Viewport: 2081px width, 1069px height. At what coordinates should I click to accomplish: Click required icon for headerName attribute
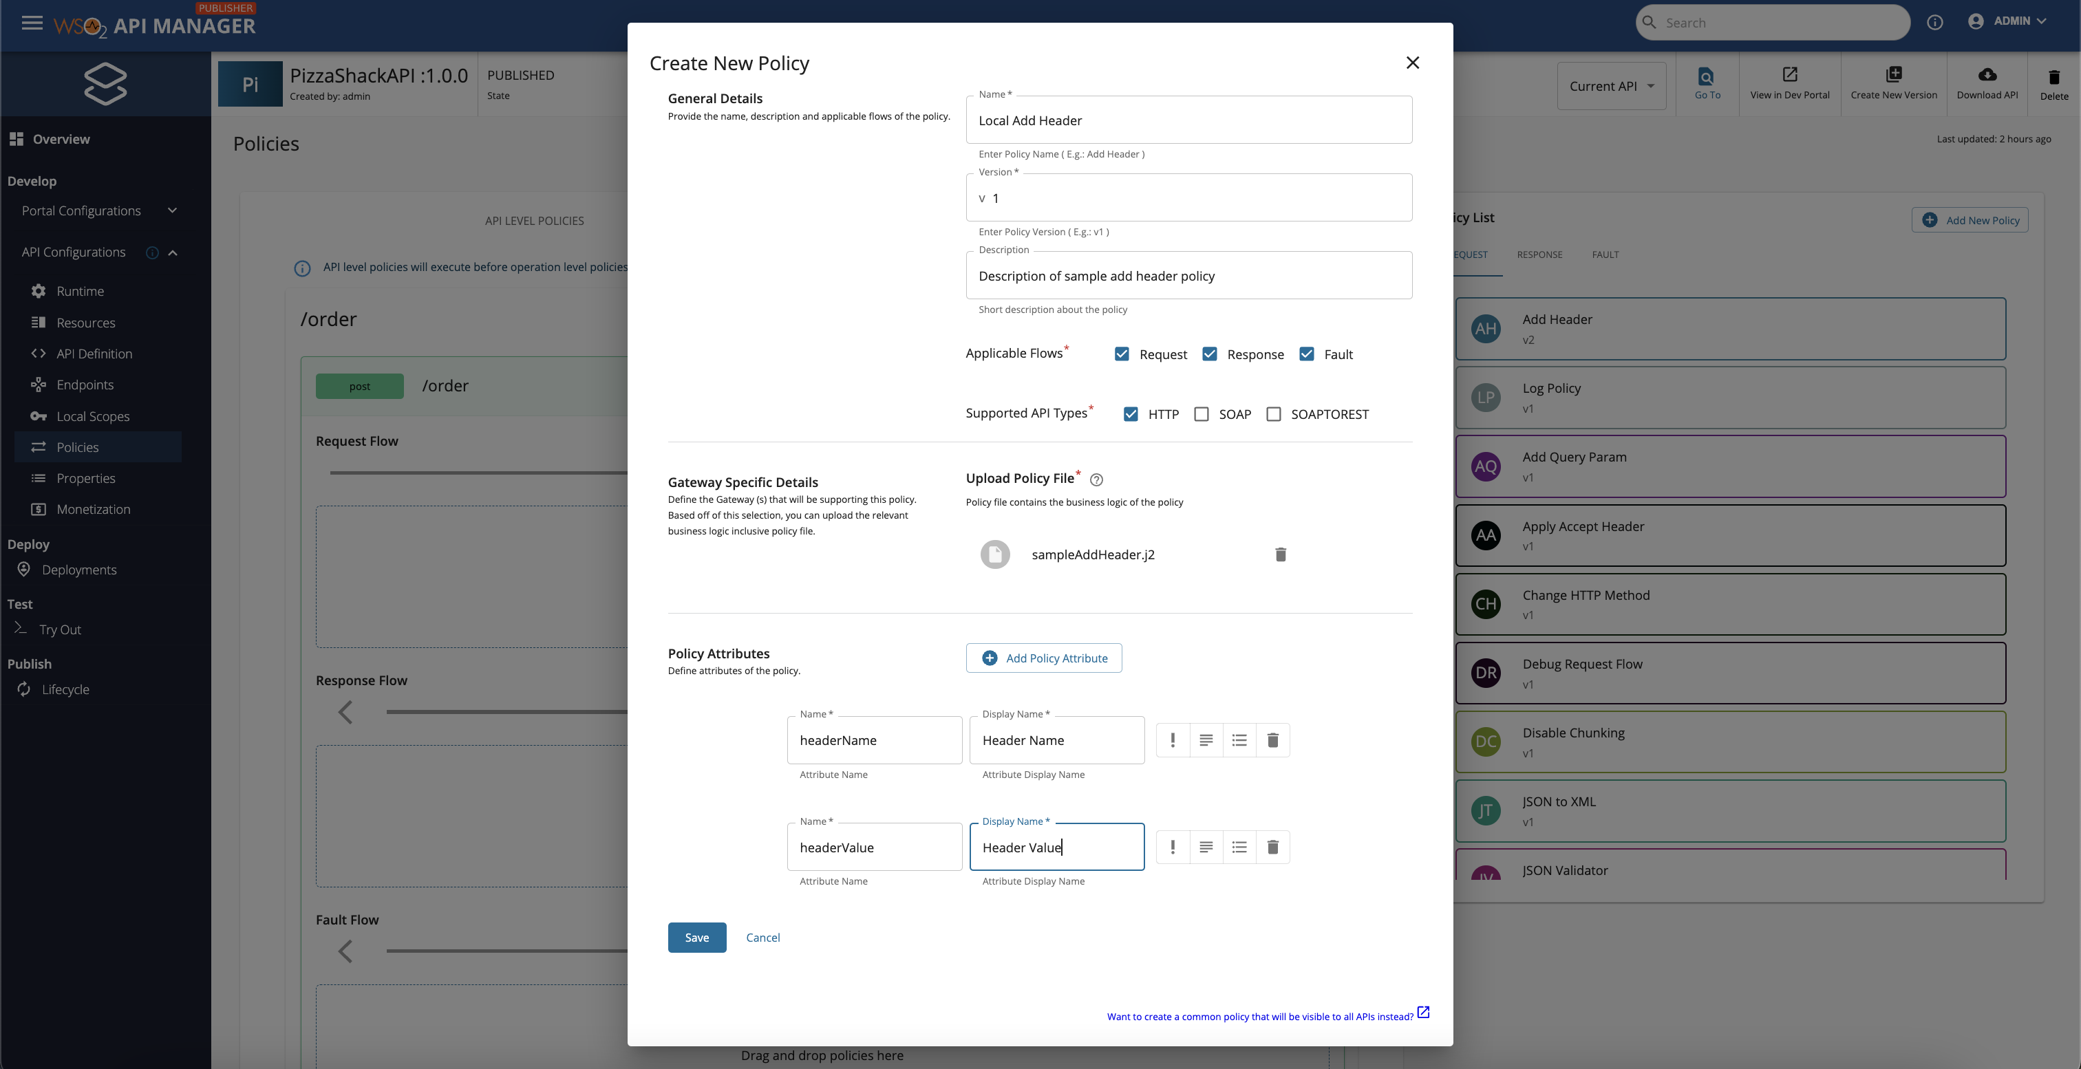[1173, 739]
